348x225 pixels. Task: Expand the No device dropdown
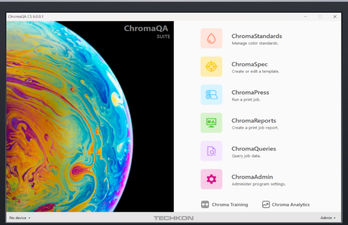20,218
